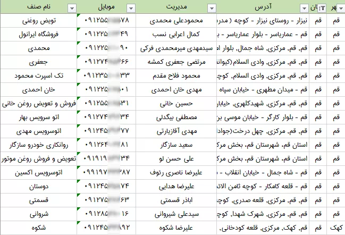Viewport: 345px width, 235px height.
Task: Select cell تک اسپرت محمود
Action: click(38, 76)
